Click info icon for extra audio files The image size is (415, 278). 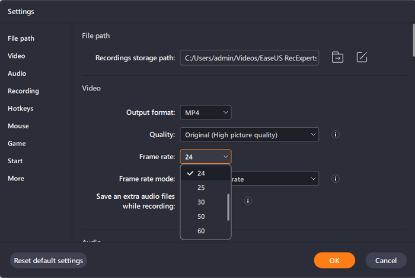coord(248,201)
